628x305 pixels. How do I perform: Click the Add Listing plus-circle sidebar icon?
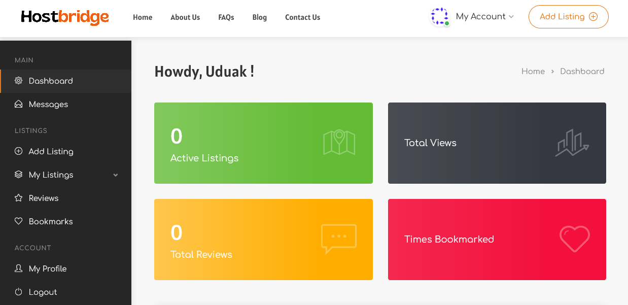[19, 151]
